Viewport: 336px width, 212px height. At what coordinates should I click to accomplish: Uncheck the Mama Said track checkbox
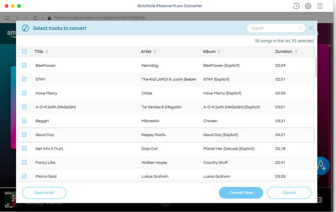tap(24, 176)
